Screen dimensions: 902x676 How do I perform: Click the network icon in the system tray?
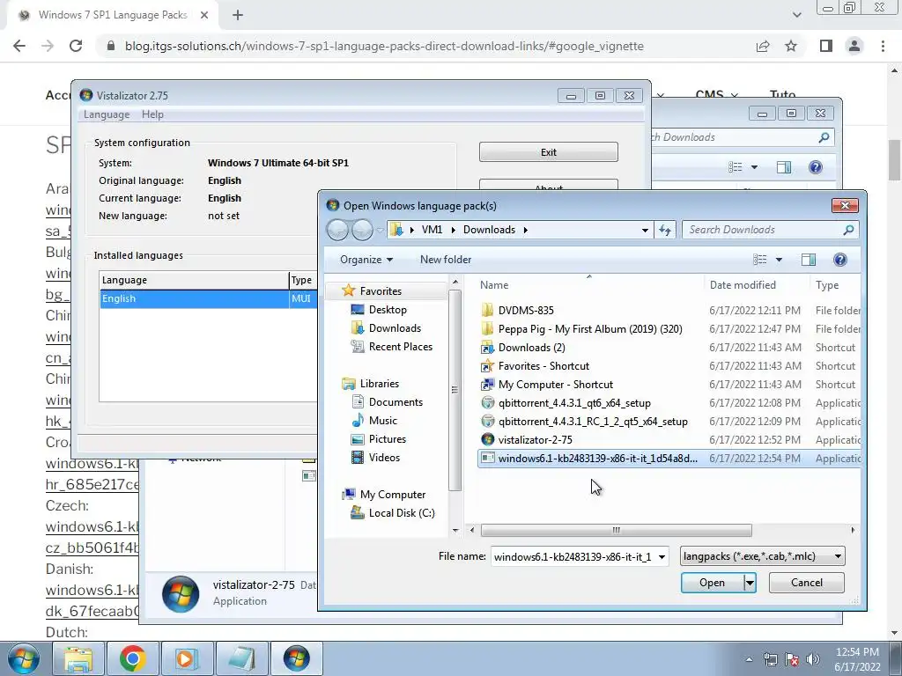(770, 659)
